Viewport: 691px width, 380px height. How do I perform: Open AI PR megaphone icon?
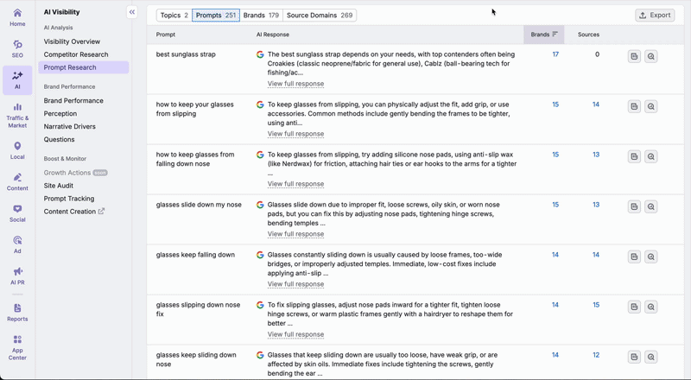coord(17,275)
